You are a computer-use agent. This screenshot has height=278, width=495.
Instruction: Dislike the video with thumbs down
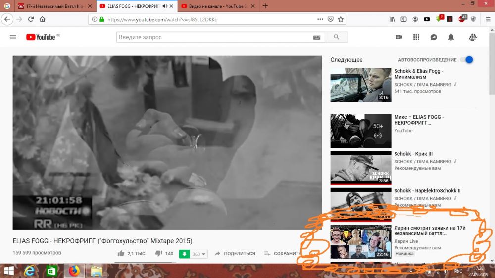tap(158, 253)
